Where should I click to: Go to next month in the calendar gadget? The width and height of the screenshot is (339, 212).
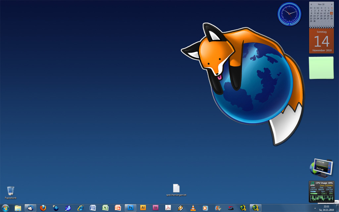click(332, 4)
